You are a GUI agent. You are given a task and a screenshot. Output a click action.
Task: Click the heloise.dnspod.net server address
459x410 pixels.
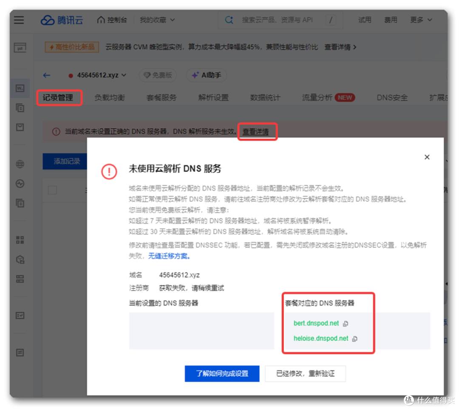(x=321, y=338)
